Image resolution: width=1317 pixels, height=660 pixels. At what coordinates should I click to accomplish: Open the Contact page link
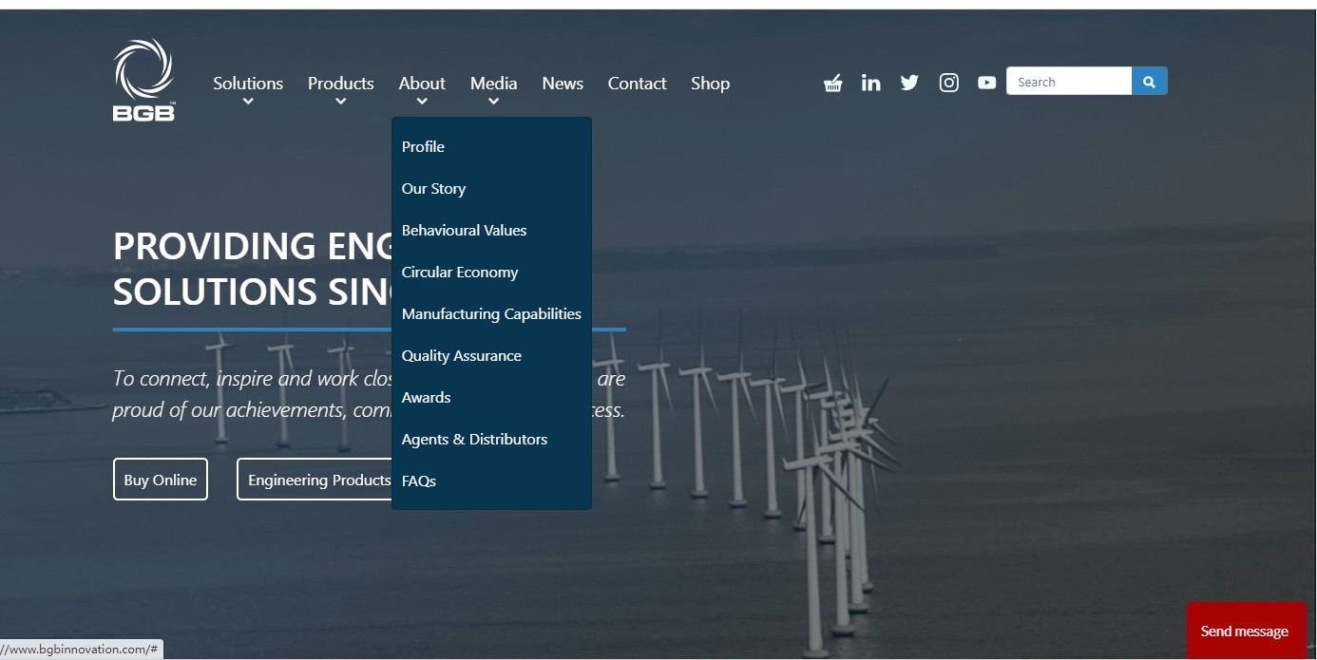(x=637, y=84)
